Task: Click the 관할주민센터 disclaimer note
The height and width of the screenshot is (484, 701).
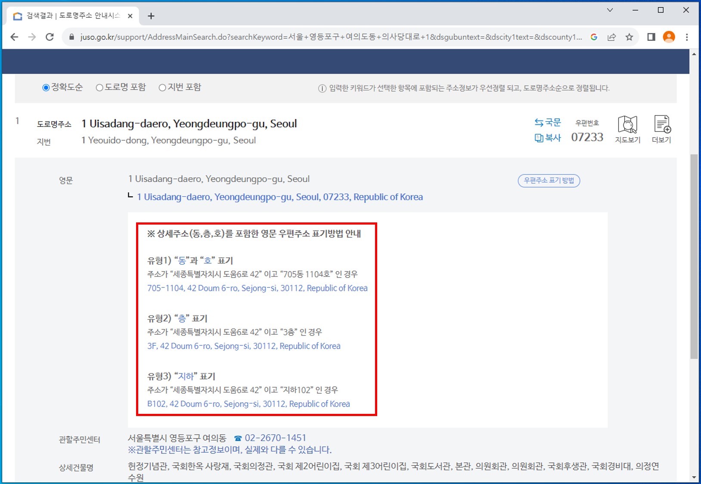Action: 230,450
